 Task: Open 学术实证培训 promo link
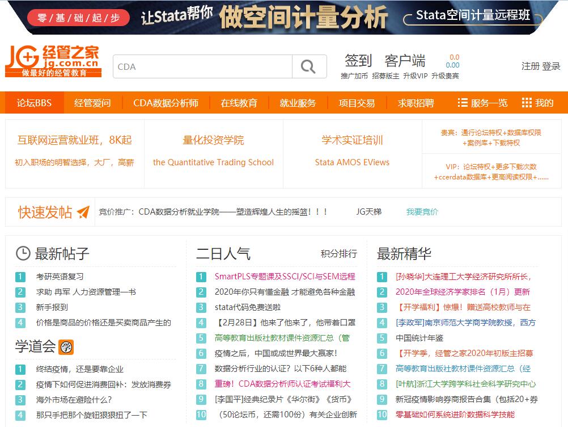click(352, 140)
